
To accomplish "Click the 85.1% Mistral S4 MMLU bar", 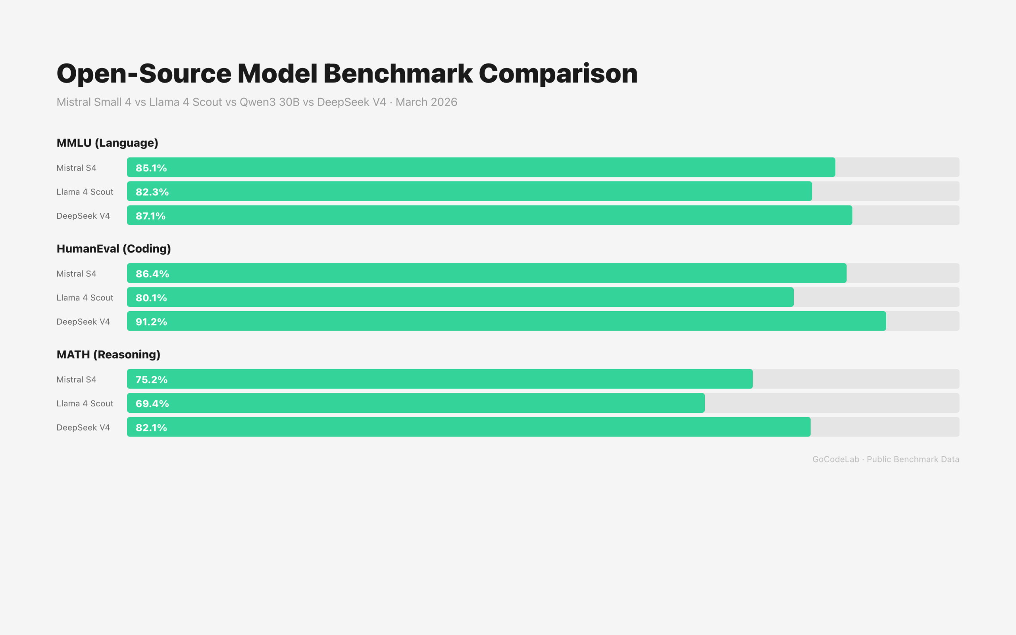I will point(481,167).
